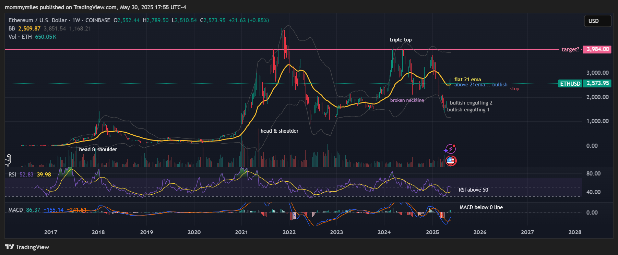Click the 2,000.00 price axis label
The image size is (618, 255).
point(597,97)
